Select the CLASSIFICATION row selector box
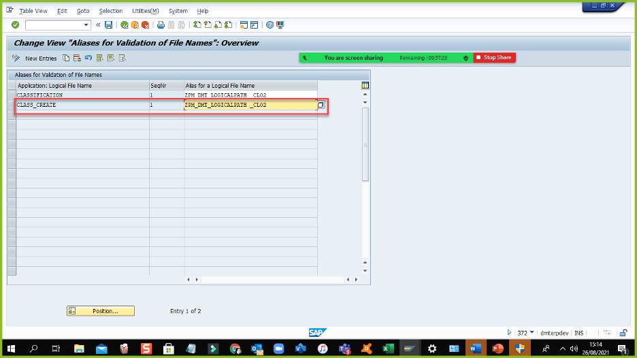 point(11,95)
